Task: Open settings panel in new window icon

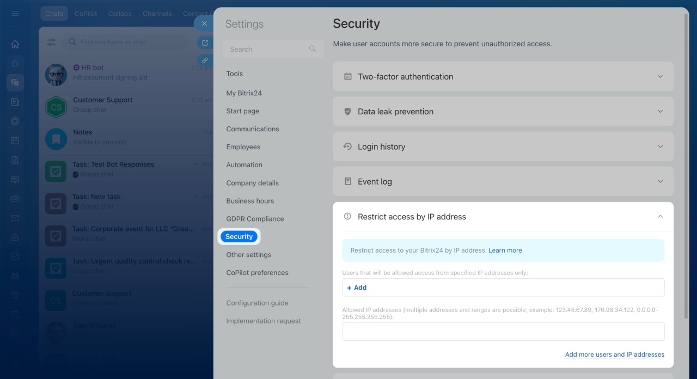Action: pos(205,42)
